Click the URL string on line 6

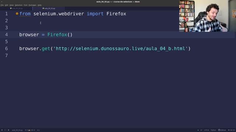(121, 49)
